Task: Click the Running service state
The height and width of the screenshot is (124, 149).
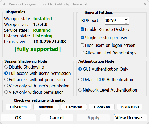Action: 42,30
